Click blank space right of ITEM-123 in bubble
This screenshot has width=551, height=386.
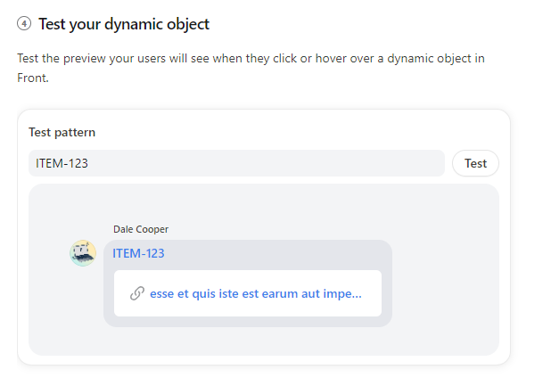[x=285, y=253]
